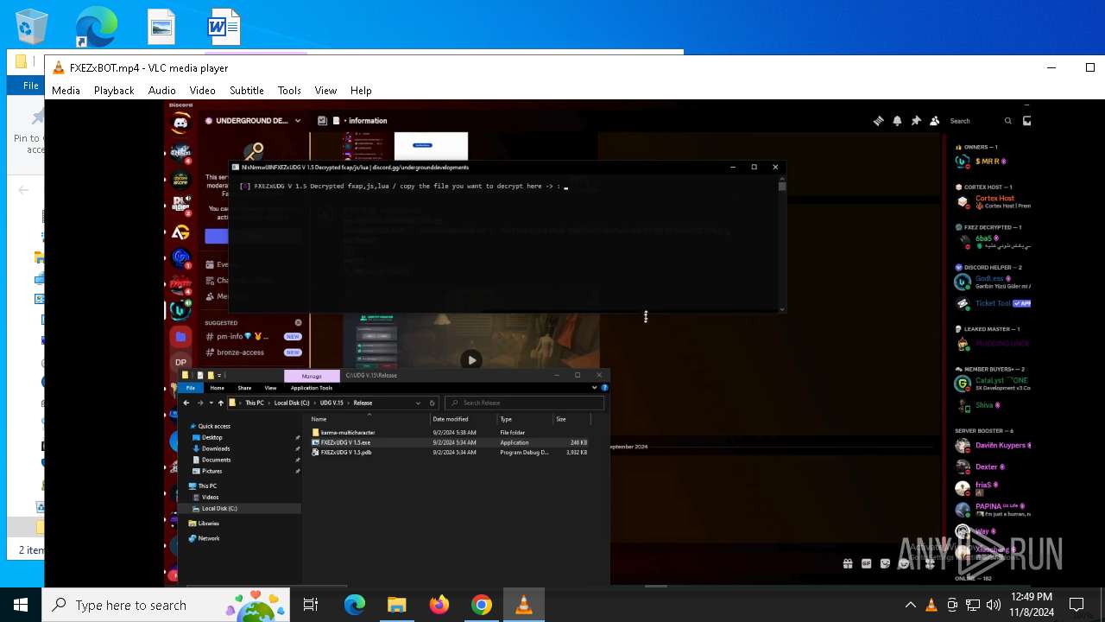Viewport: 1105px width, 622px height.
Task: Show hidden system tray icons
Action: pyautogui.click(x=910, y=606)
